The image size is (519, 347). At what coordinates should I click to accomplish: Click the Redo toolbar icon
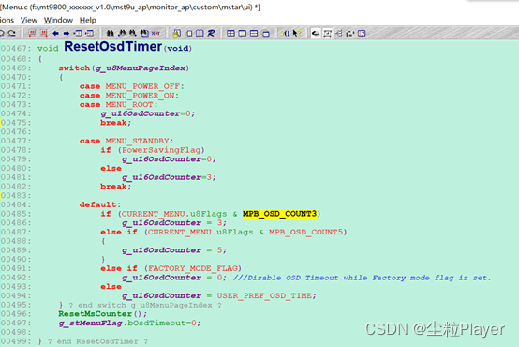pyautogui.click(x=11, y=33)
